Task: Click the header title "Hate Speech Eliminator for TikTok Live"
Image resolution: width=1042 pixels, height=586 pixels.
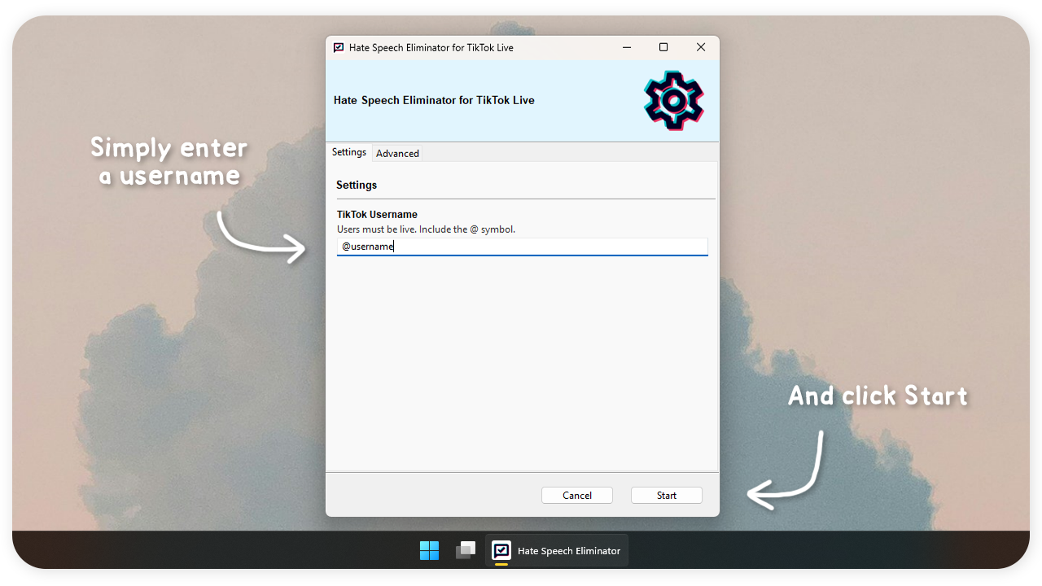Action: [x=434, y=100]
